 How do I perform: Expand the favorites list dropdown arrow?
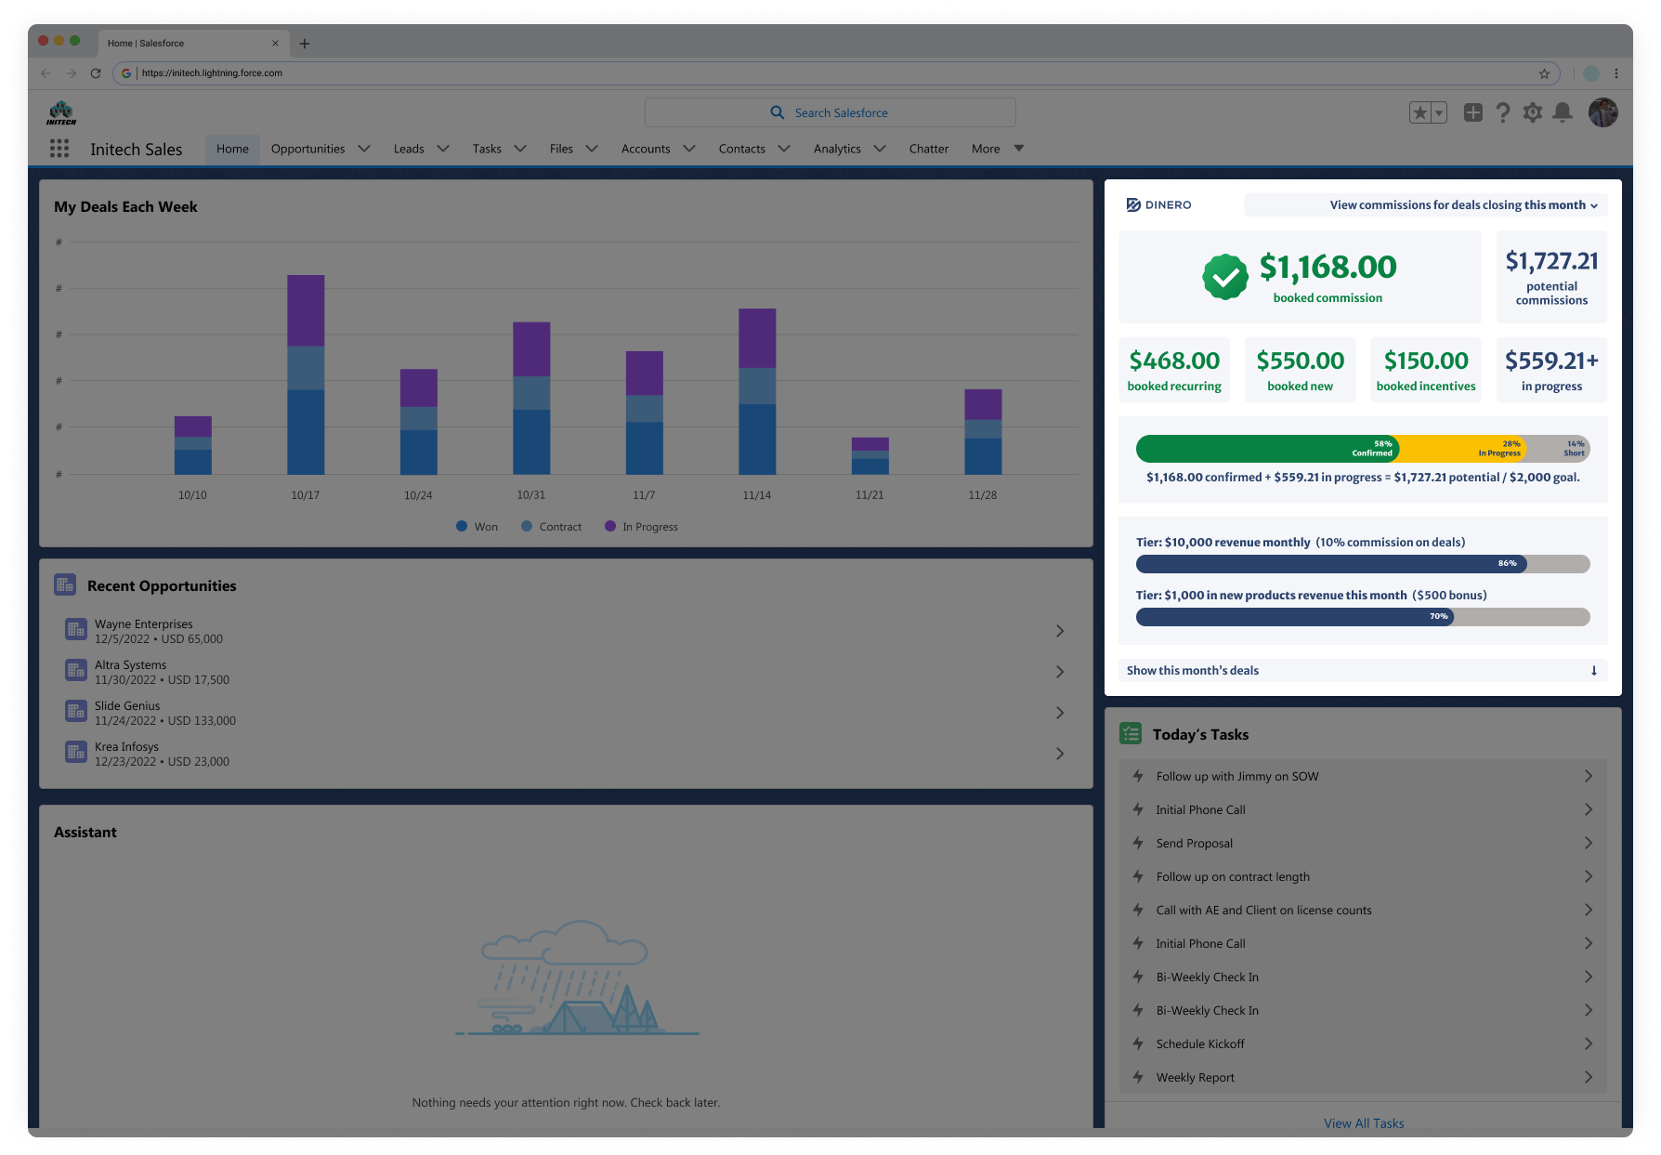pos(1439,112)
